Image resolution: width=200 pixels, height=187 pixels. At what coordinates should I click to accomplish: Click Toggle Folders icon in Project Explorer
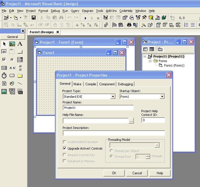160,49
